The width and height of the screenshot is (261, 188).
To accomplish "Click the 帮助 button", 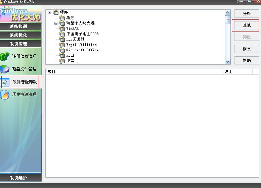I will 247,60.
